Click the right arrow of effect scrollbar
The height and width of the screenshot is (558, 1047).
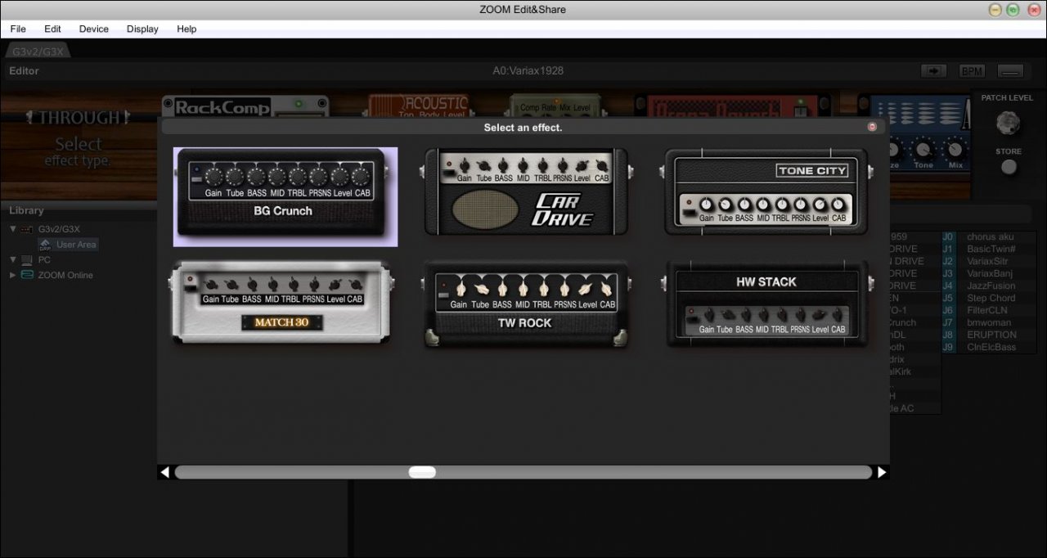coord(882,472)
